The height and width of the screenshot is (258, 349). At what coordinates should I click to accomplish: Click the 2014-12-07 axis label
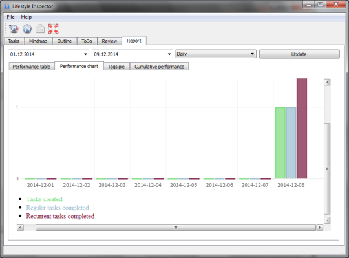(255, 185)
